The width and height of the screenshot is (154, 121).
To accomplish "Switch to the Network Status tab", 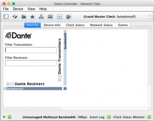I will (x=101, y=25).
